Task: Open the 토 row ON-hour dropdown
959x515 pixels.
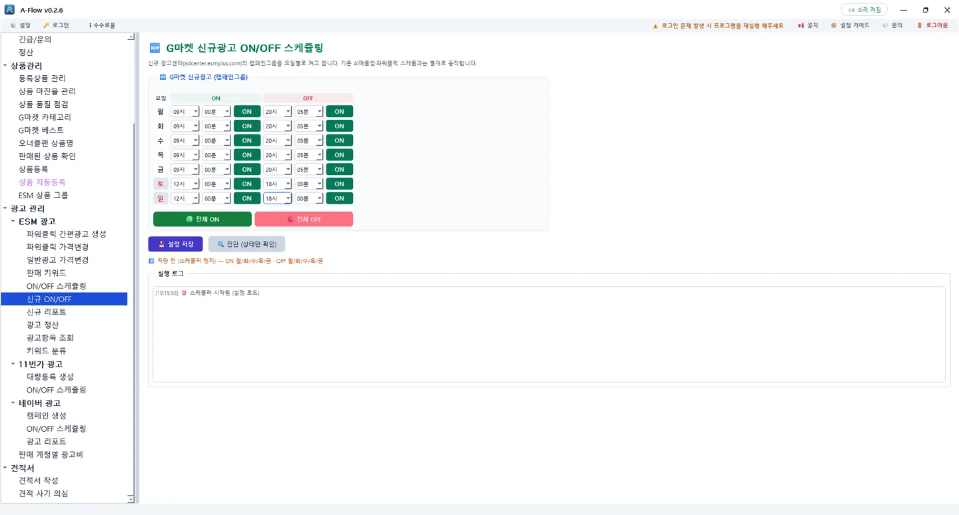Action: click(185, 184)
